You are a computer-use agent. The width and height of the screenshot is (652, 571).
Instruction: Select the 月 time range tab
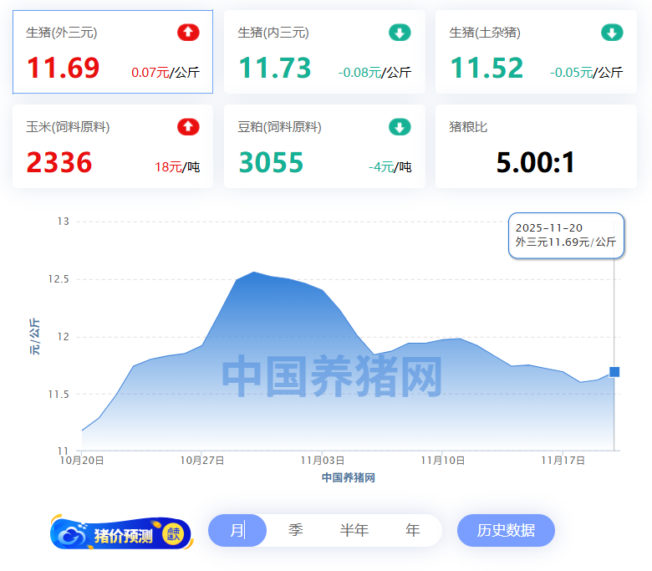pyautogui.click(x=237, y=530)
